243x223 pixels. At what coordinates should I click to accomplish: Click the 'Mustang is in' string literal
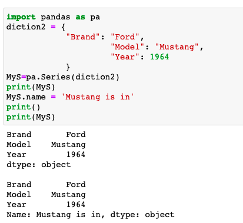click(98, 97)
